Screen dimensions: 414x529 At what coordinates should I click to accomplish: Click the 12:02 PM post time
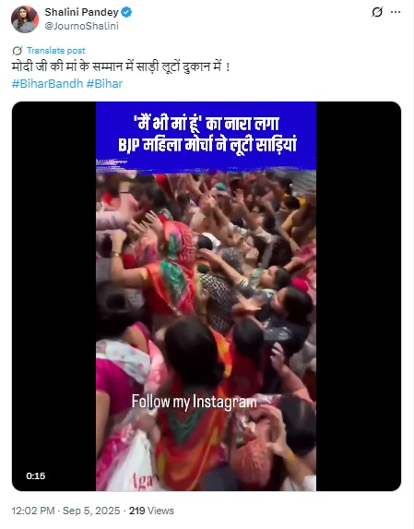[x=33, y=511]
